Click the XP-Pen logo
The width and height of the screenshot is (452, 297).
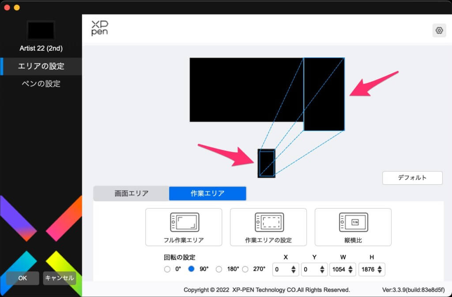100,27
